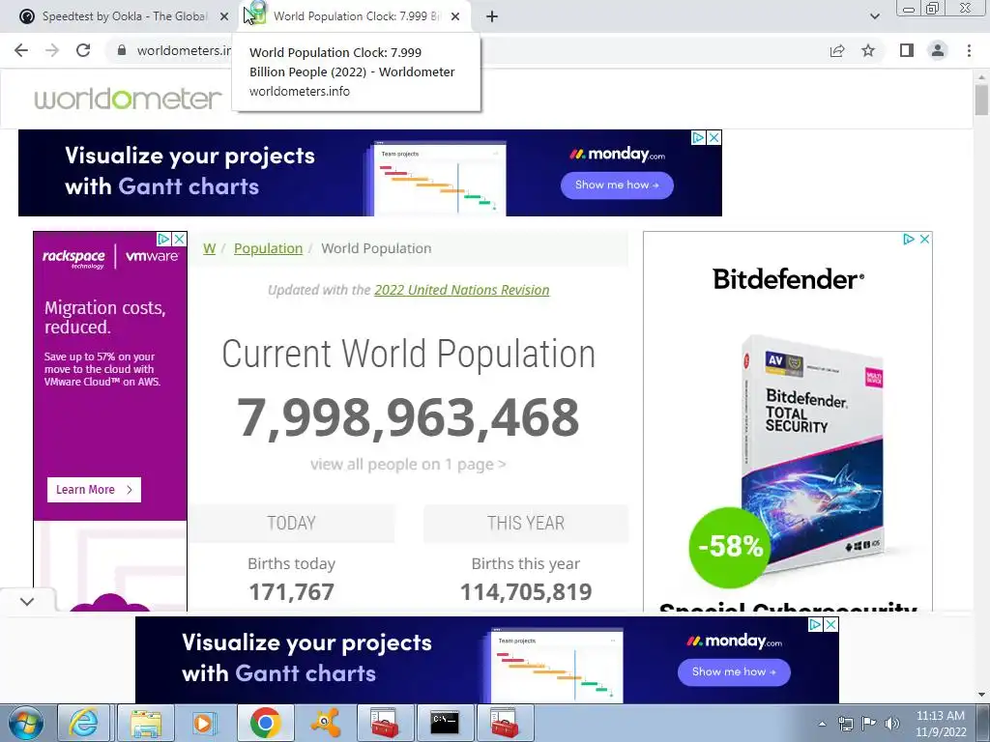Click the THIS YEAR column header
This screenshot has width=990, height=742.
526,523
